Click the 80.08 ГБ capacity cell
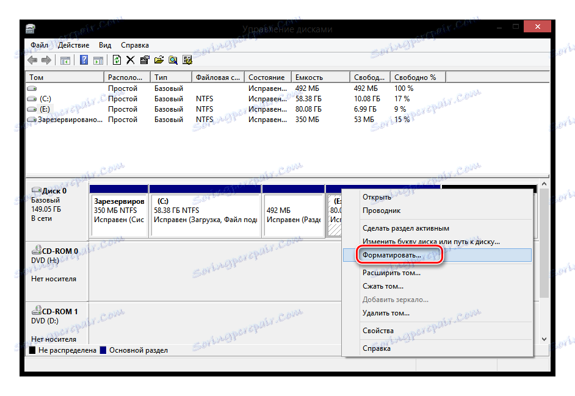This screenshot has width=575, height=396. [x=308, y=109]
